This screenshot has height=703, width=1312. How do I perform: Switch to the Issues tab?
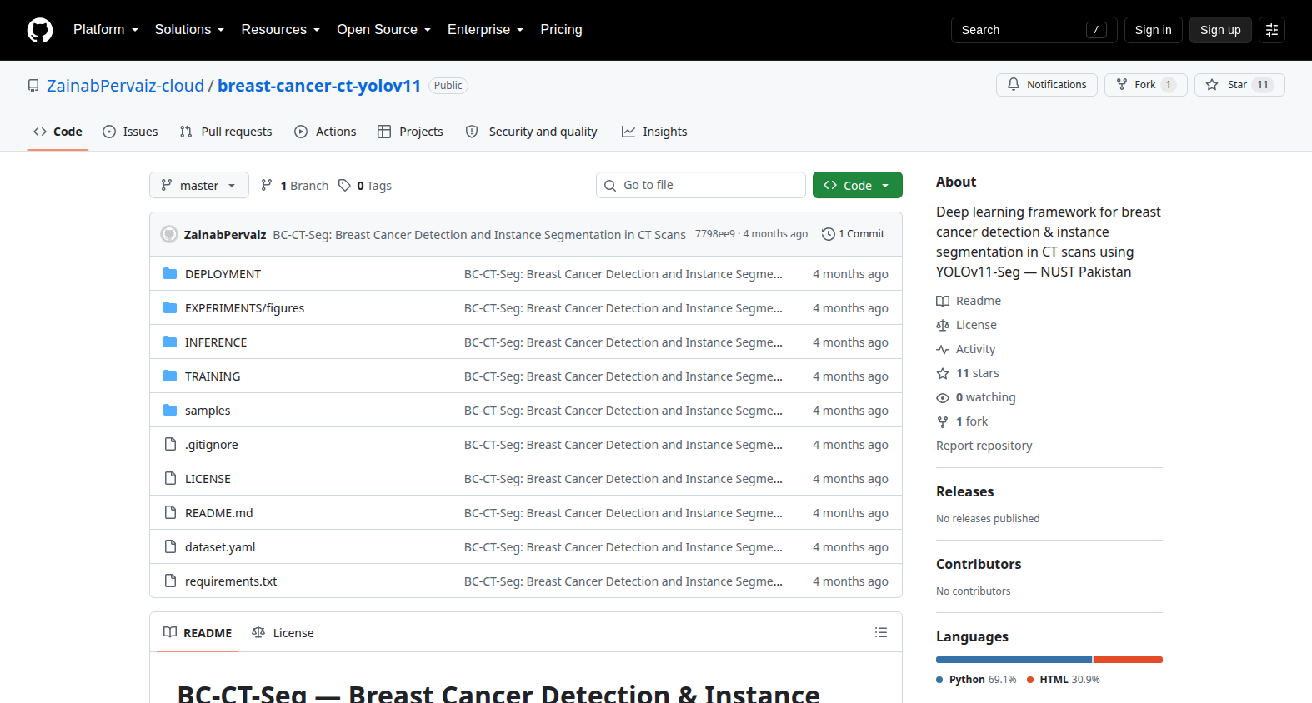tap(130, 132)
